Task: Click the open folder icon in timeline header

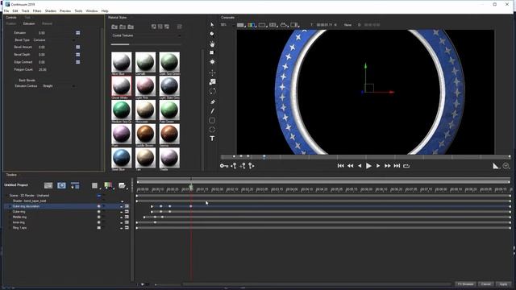Action: 122,185
